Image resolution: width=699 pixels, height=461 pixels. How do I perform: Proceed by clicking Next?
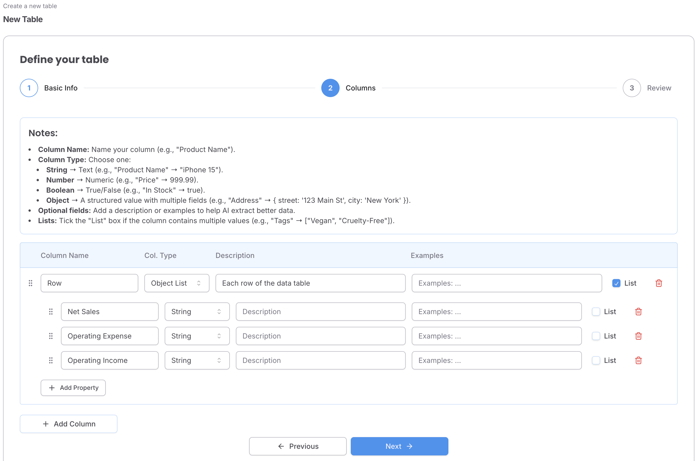click(399, 446)
